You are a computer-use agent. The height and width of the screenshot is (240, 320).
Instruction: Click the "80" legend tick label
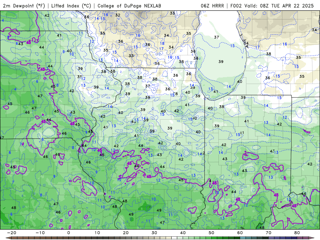tap(297, 233)
